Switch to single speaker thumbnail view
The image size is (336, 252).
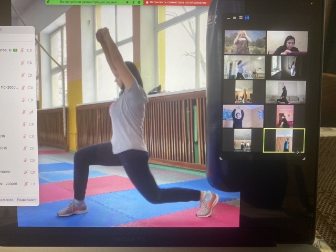click(x=235, y=17)
